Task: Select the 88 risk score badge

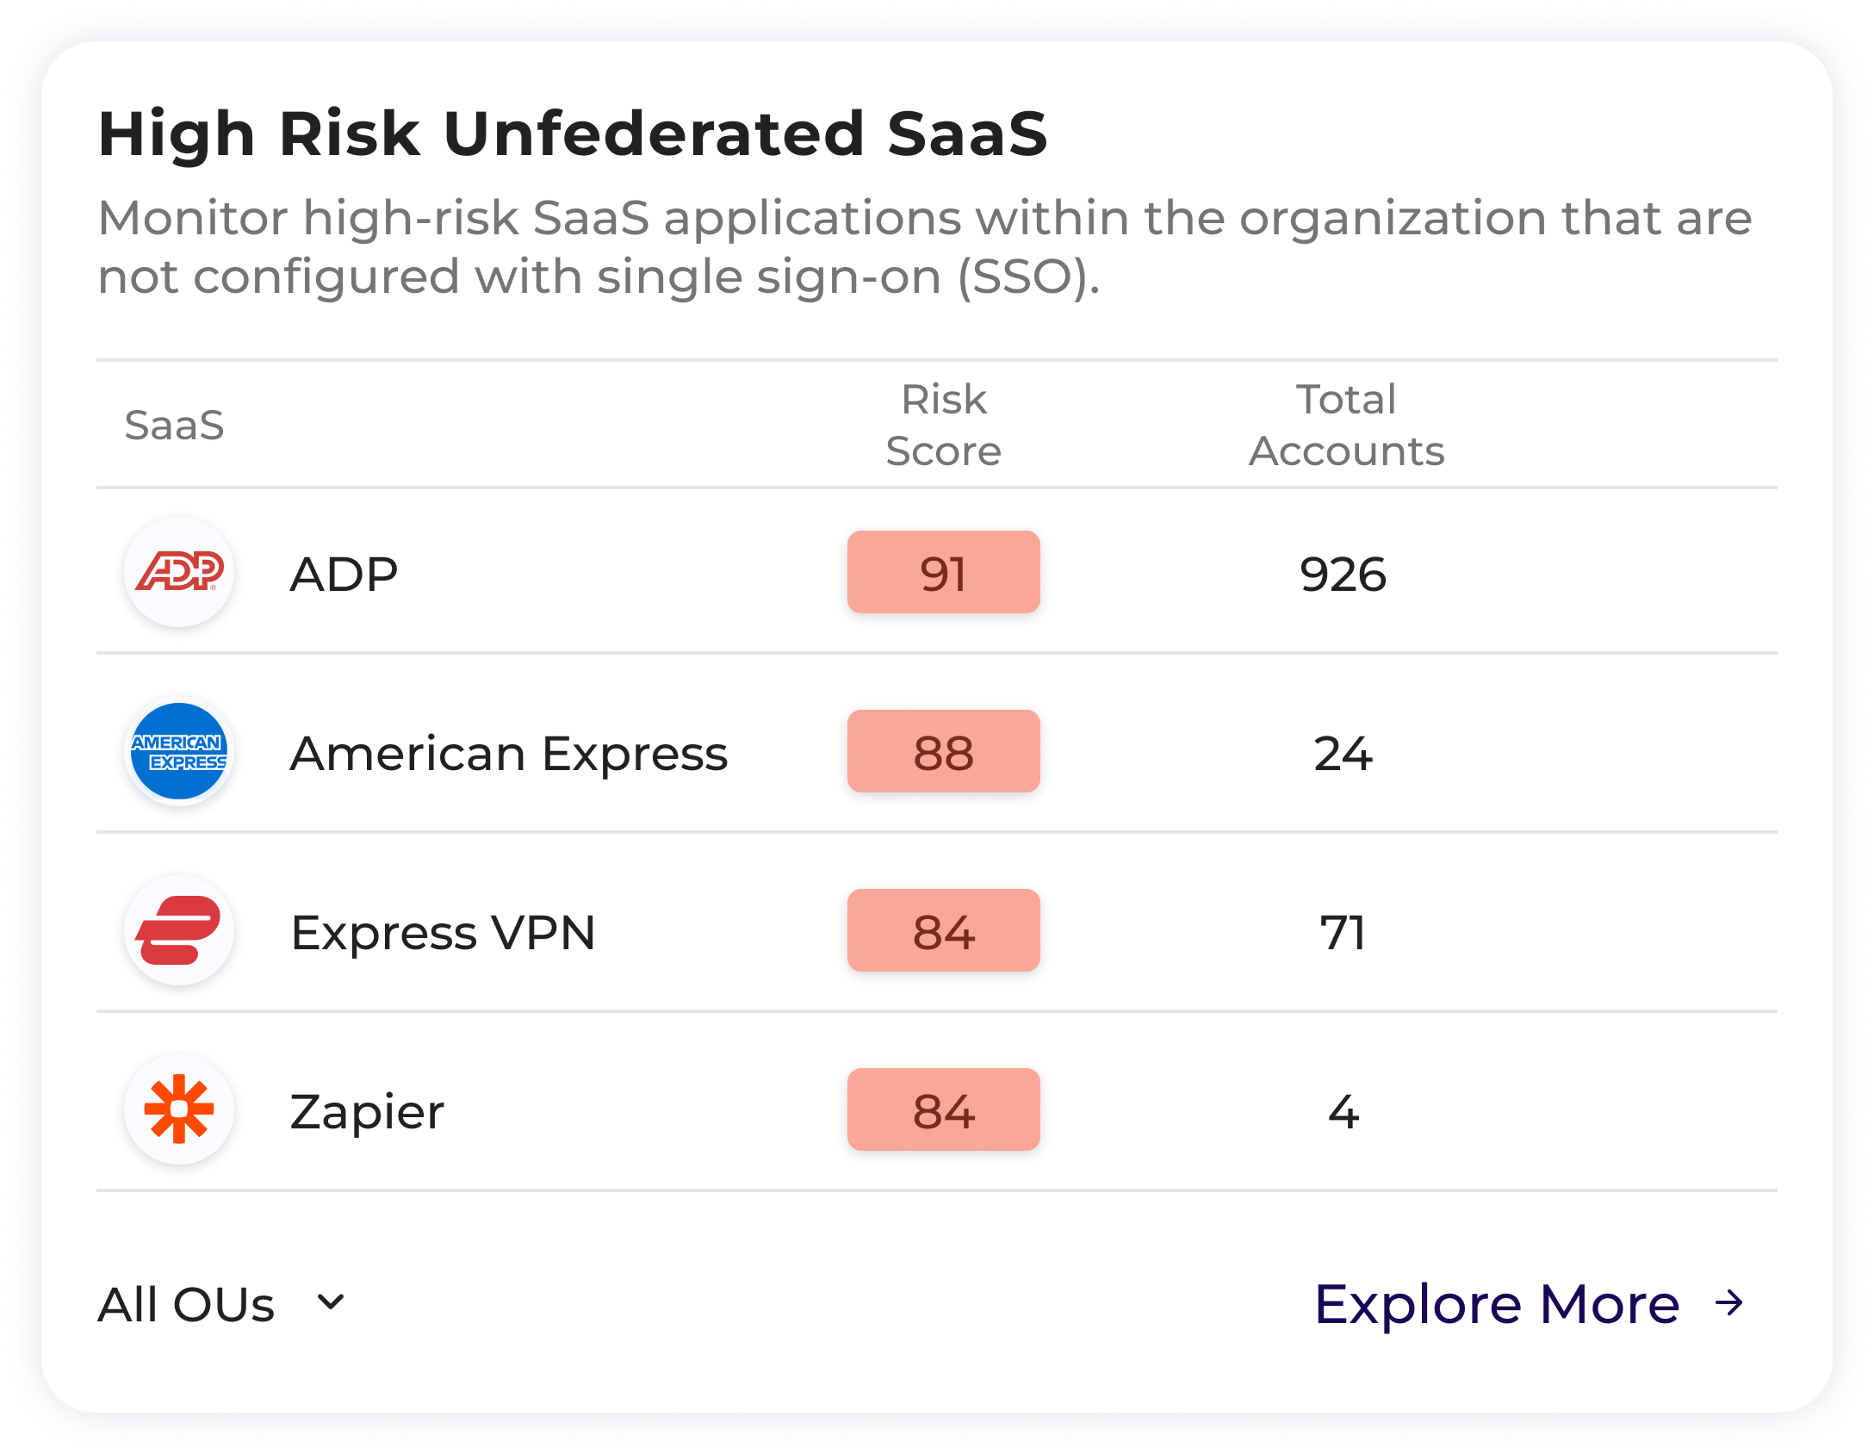Action: (944, 751)
